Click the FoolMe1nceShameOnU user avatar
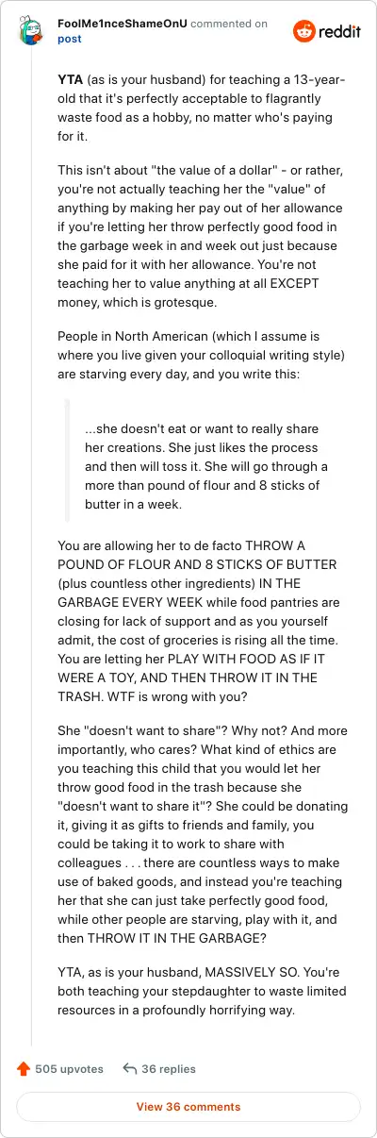This screenshot has height=1138, width=377. click(x=32, y=31)
